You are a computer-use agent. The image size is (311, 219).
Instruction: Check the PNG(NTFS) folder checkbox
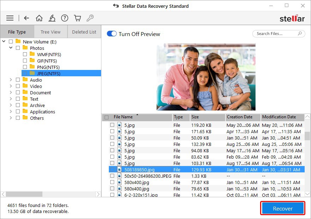point(25,67)
